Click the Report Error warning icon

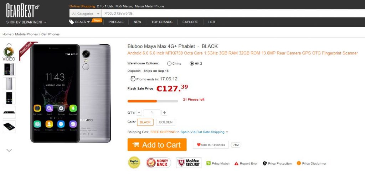[237, 164]
